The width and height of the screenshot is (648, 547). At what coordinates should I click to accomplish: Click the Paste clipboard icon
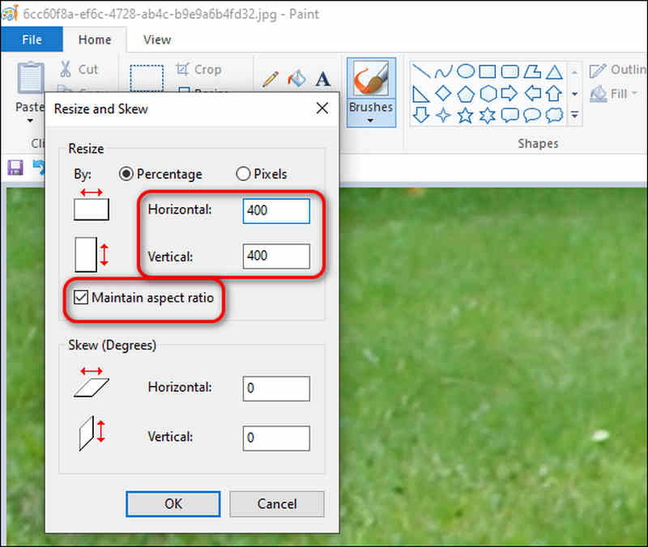tap(30, 78)
